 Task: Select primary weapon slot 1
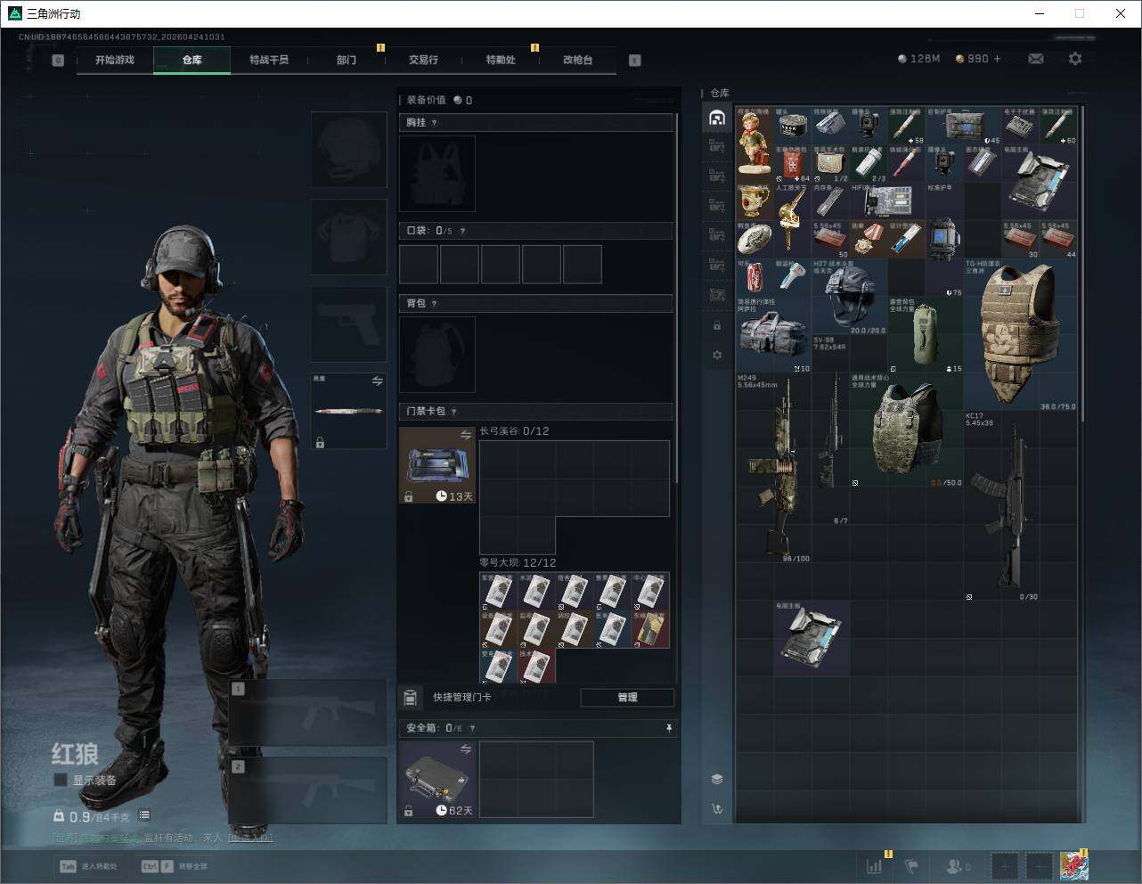tap(308, 713)
